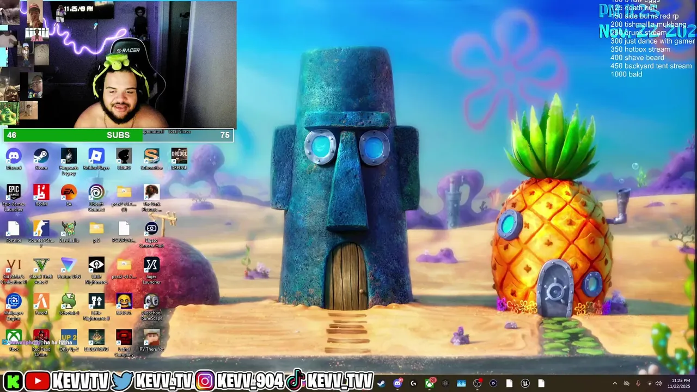Select the Red Dead Online icon

tap(41, 344)
